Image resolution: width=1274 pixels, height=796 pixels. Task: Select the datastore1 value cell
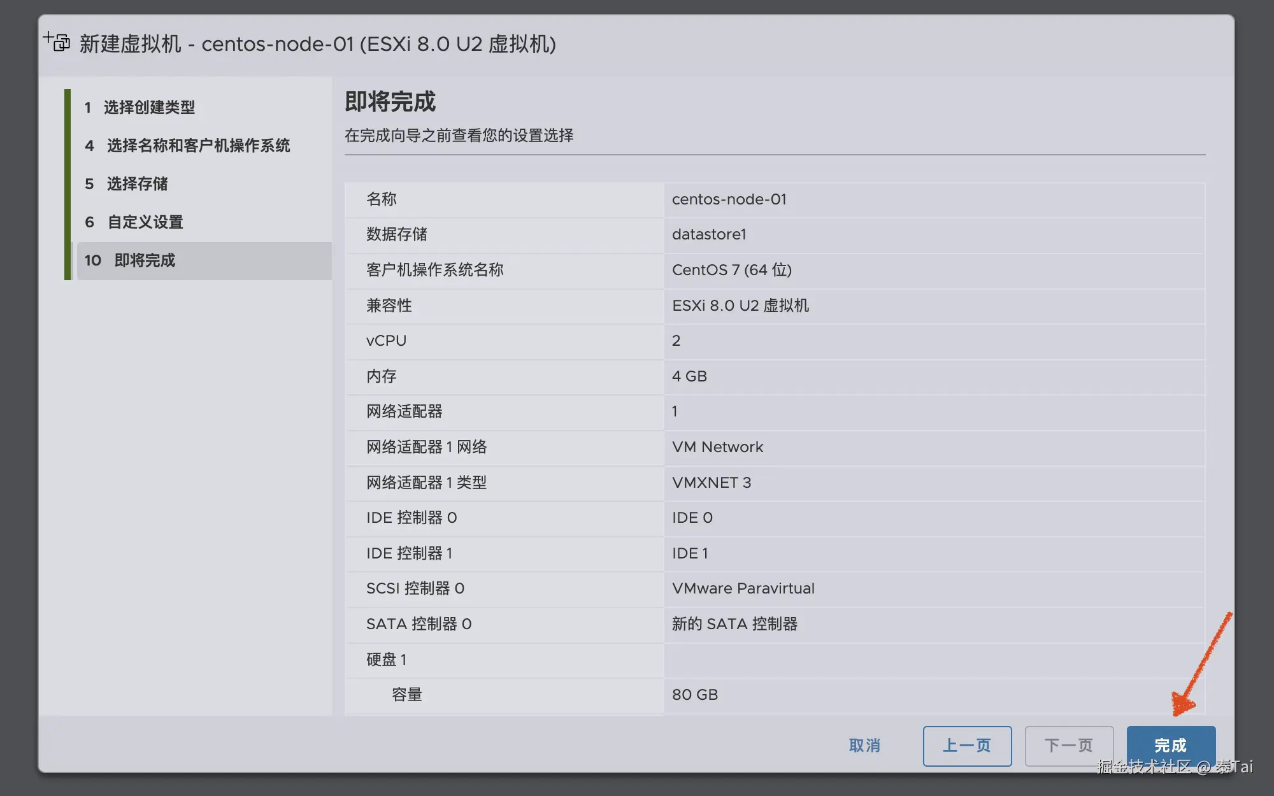pyautogui.click(x=708, y=234)
